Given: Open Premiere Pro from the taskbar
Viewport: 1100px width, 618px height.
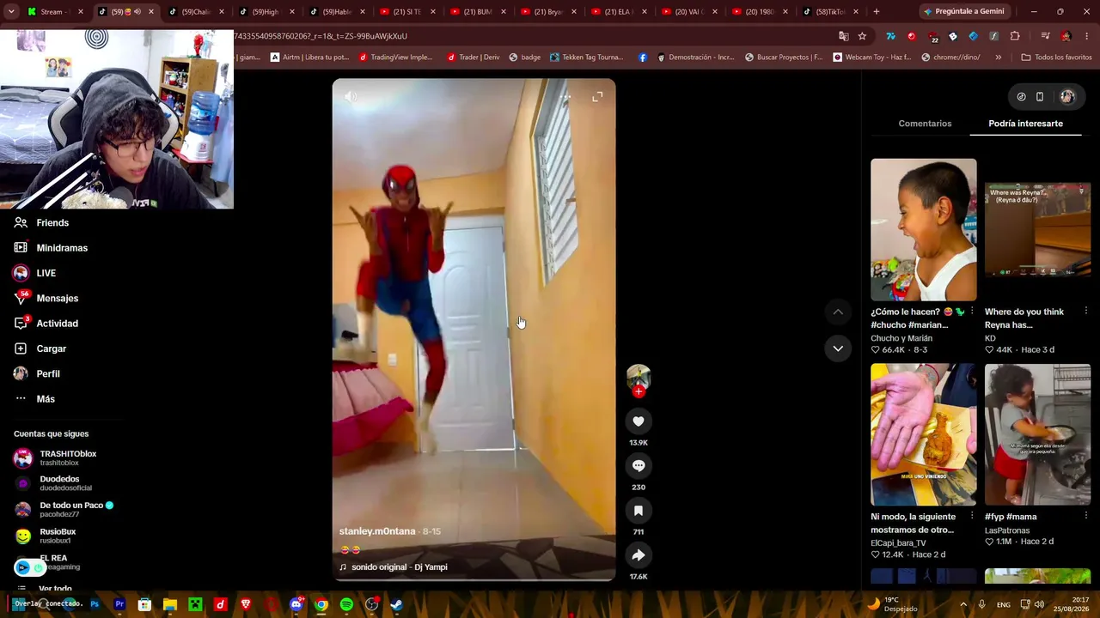Looking at the screenshot, I should [119, 604].
